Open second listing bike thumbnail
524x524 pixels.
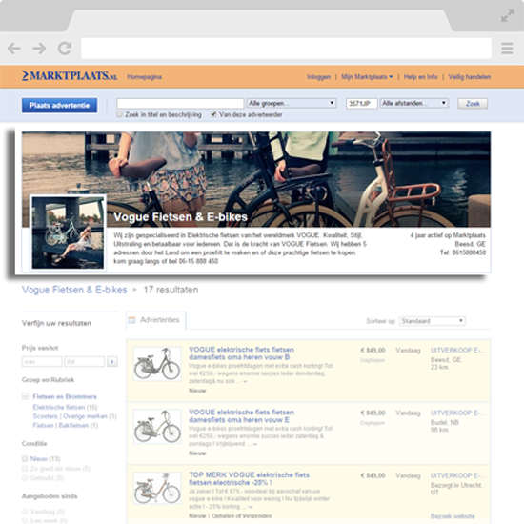tap(157, 427)
